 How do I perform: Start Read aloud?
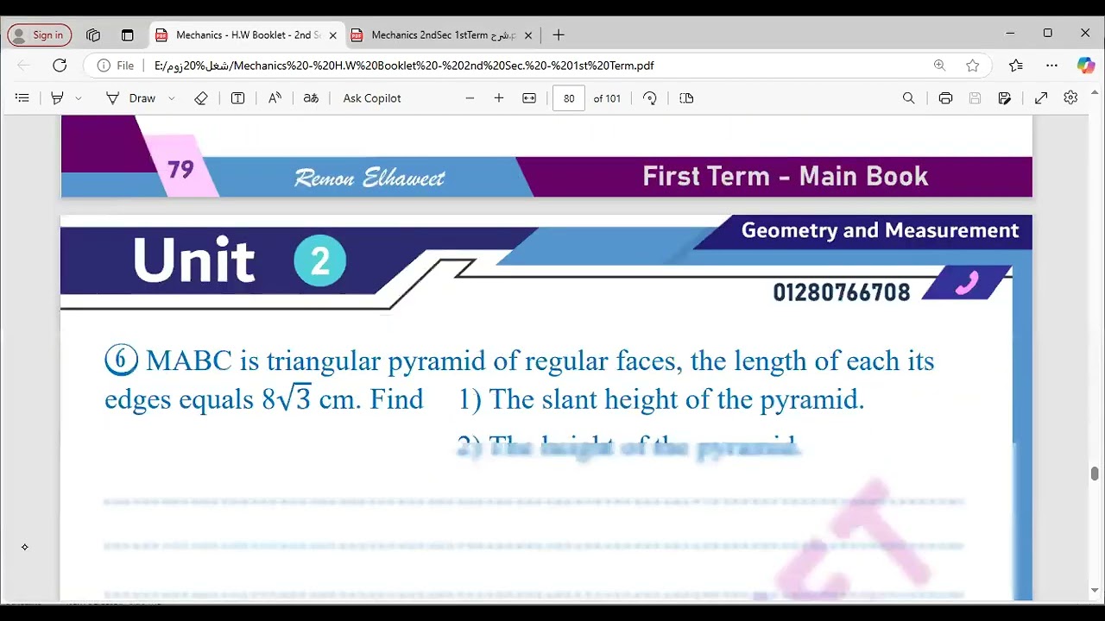click(x=275, y=98)
